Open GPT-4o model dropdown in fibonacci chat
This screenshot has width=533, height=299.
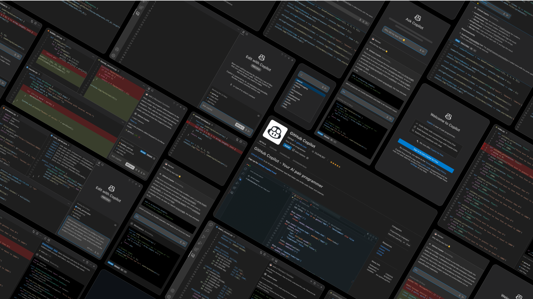pos(130,166)
